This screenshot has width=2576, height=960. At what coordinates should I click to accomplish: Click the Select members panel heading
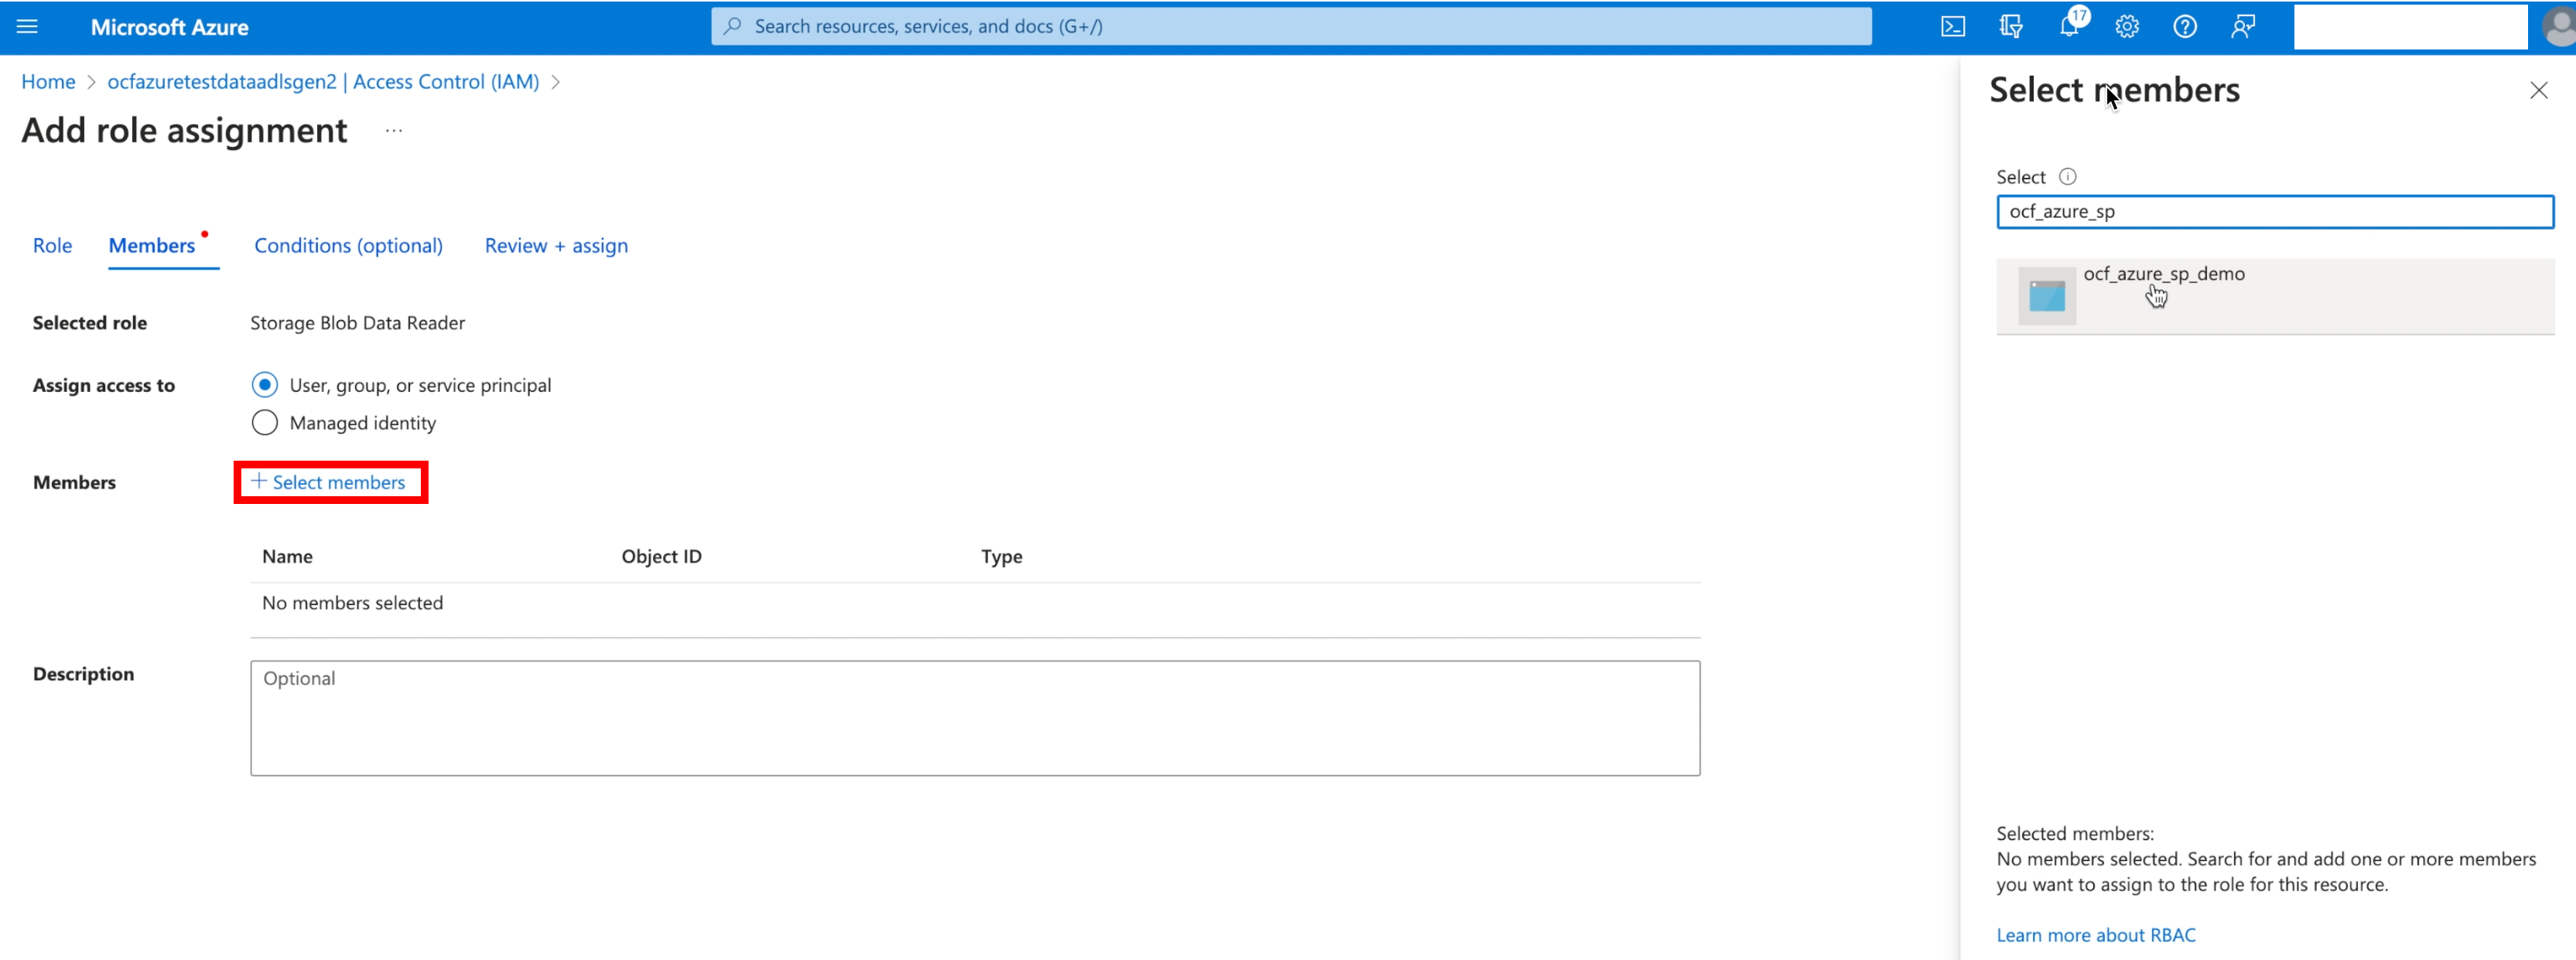click(x=2114, y=91)
